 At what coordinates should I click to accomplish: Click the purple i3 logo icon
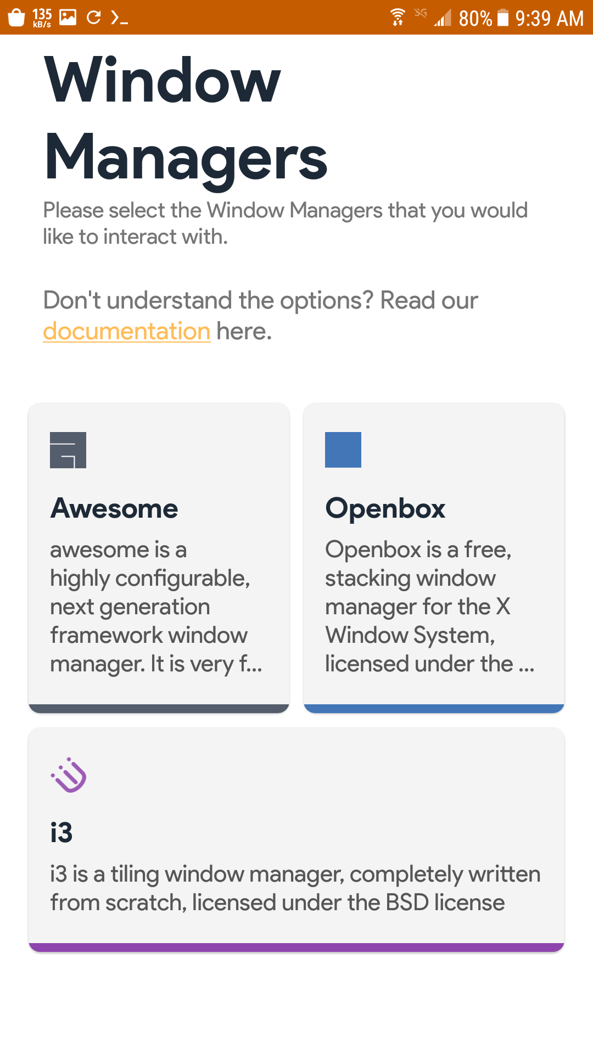pyautogui.click(x=69, y=775)
